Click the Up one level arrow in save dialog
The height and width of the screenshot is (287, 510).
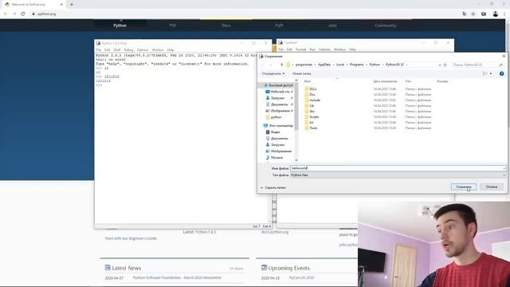point(281,65)
